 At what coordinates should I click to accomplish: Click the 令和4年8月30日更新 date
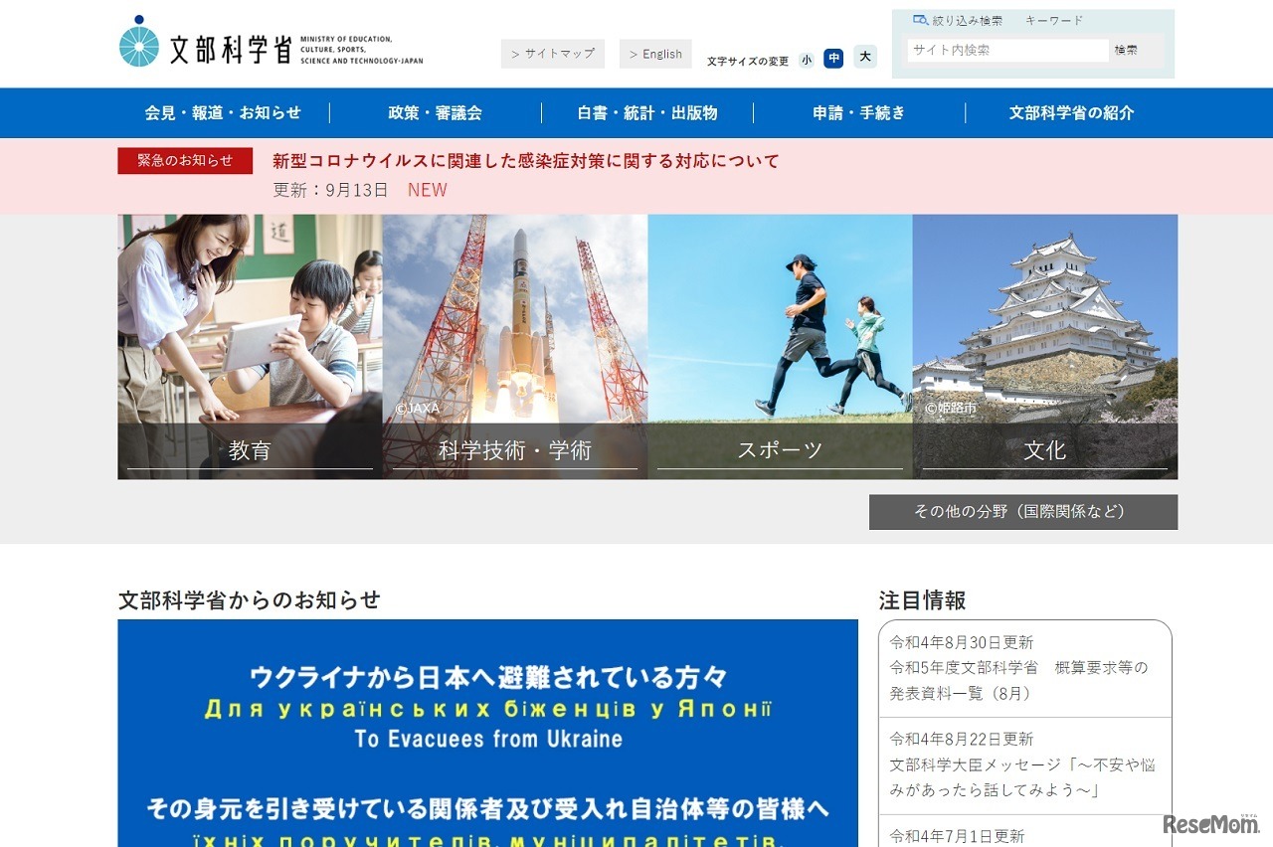click(x=962, y=642)
